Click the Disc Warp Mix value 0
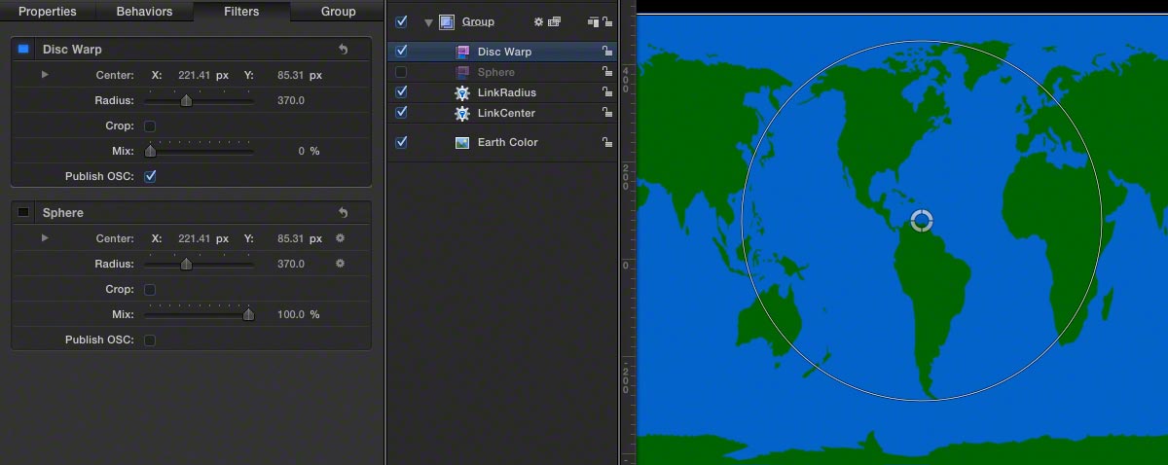The height and width of the screenshot is (465, 1168). coord(301,151)
